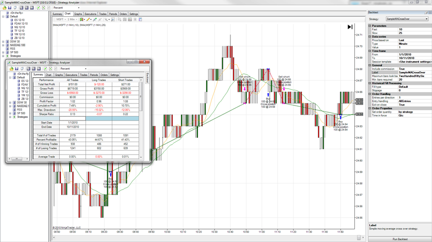Click Walk forward 'w' icon in main toolbar

32,8
